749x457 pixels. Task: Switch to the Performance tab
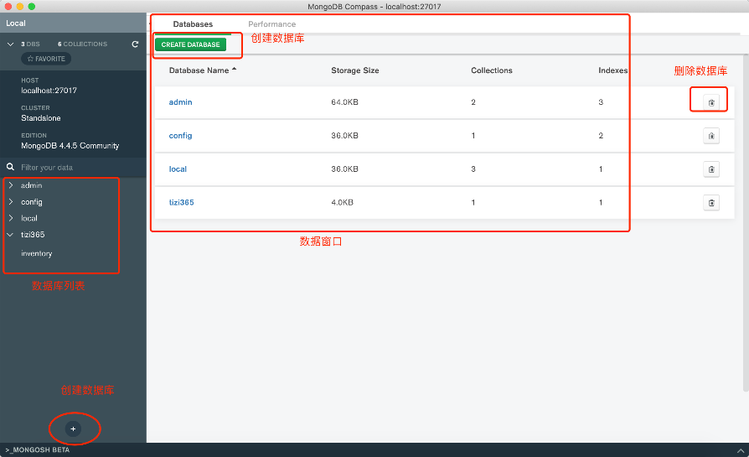point(271,24)
